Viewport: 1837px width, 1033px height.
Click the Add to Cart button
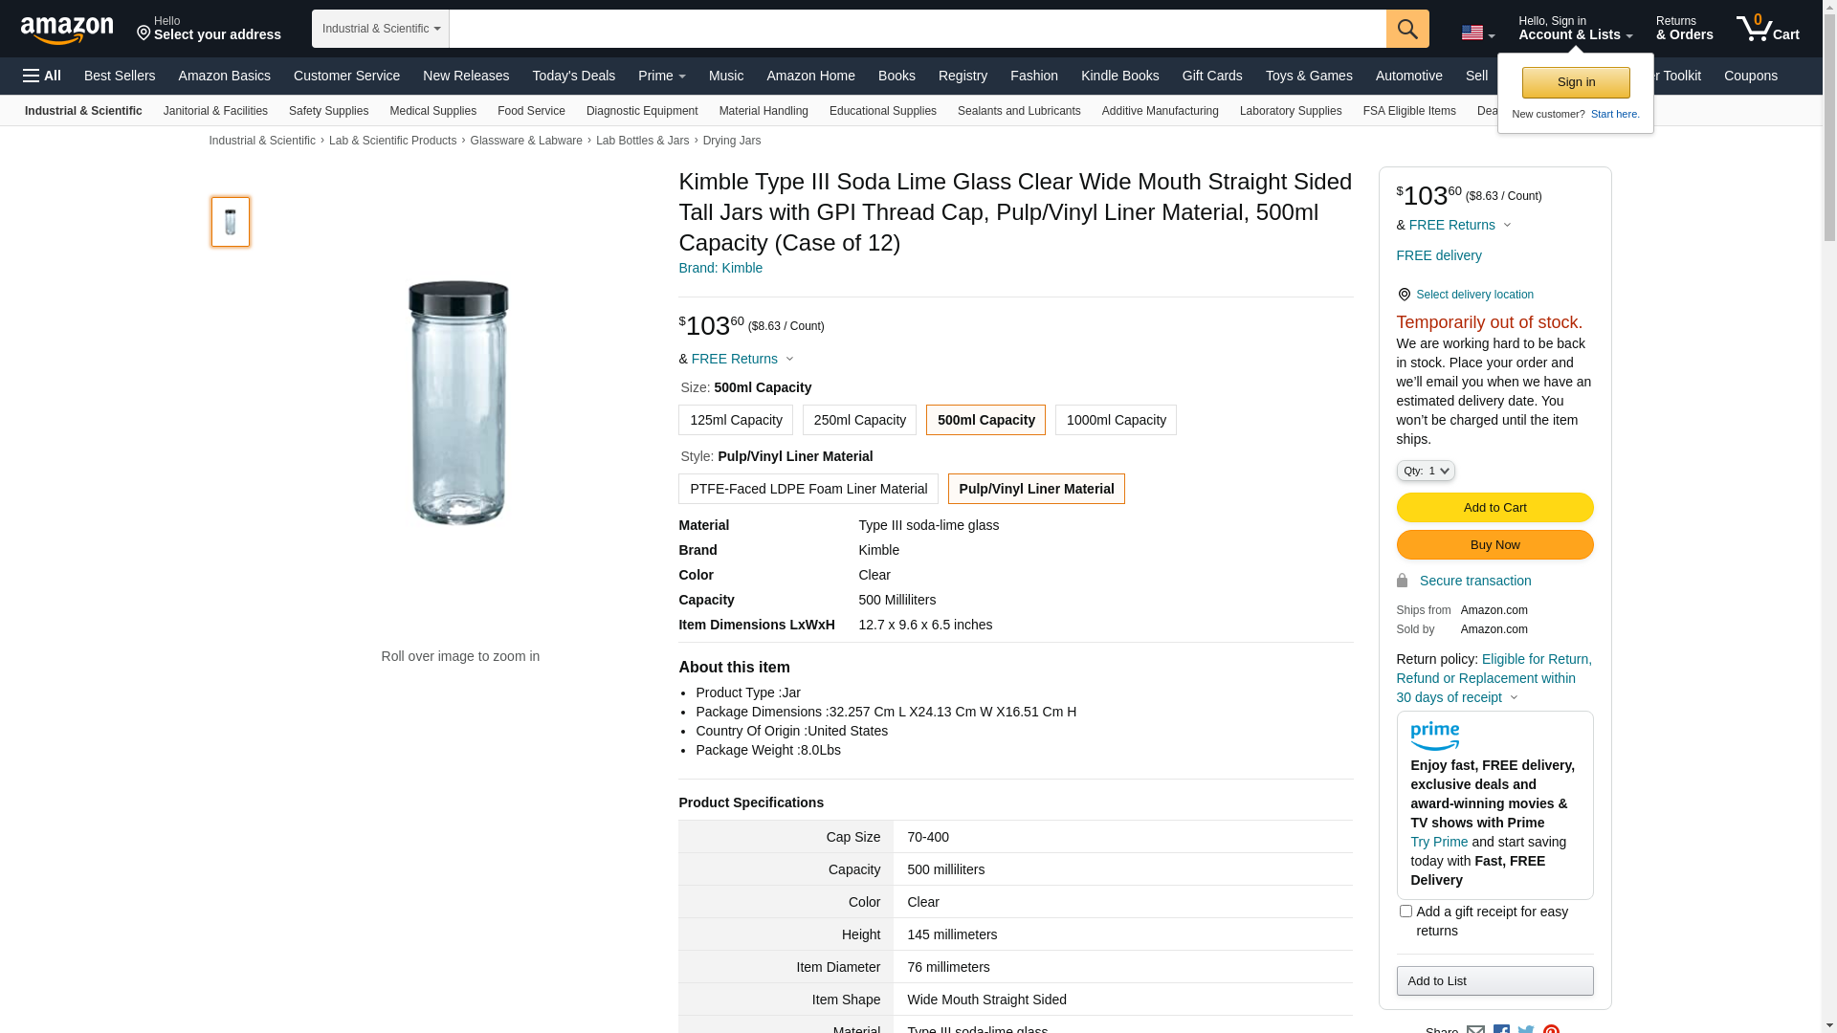1494,508
